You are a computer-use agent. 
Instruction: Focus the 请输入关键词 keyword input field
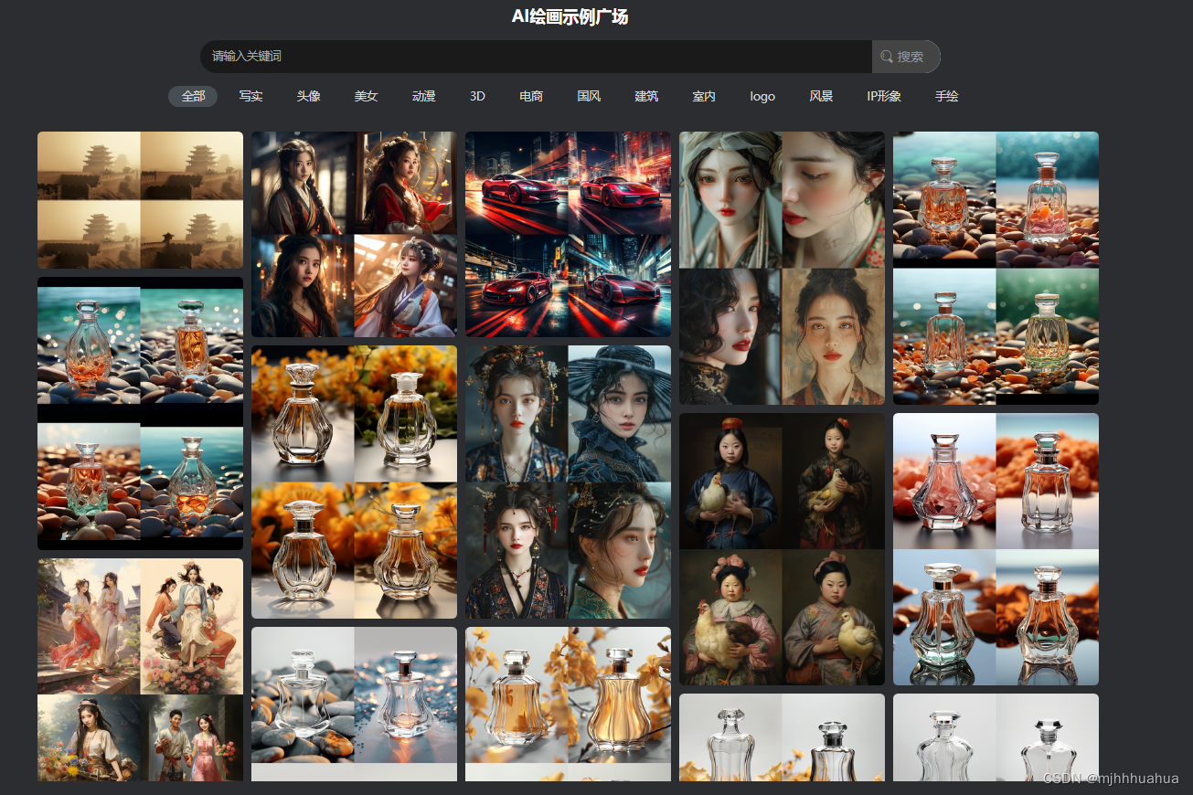pos(536,57)
